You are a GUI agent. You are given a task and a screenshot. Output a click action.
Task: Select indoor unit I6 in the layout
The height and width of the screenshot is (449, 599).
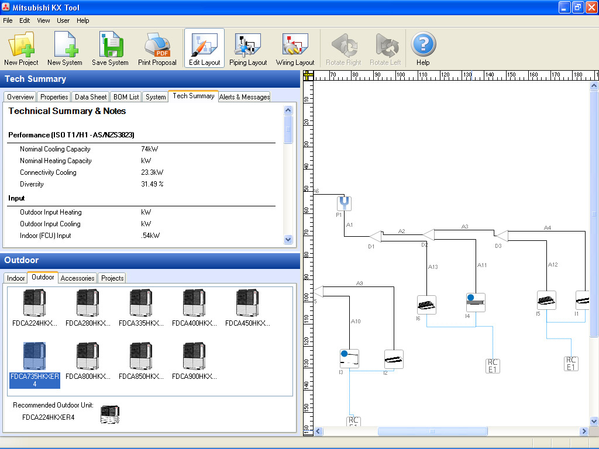pyautogui.click(x=426, y=305)
